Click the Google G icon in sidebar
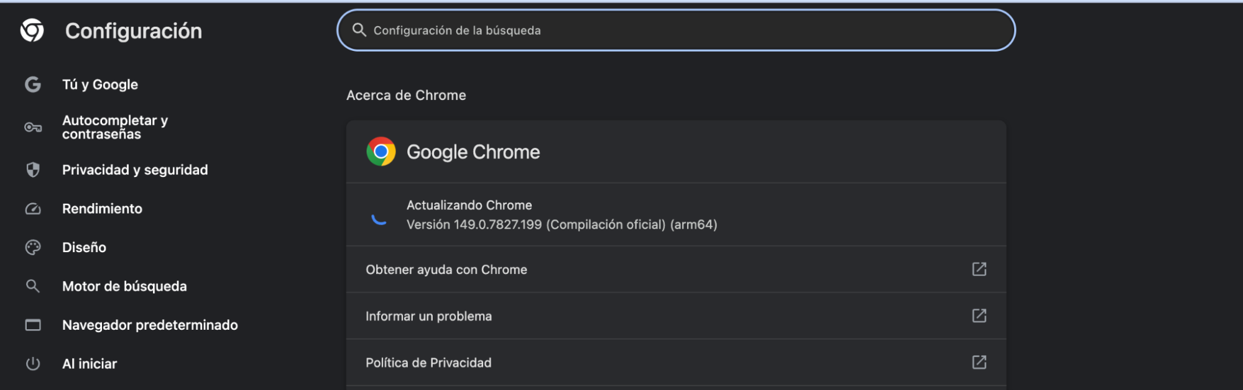 (x=33, y=84)
